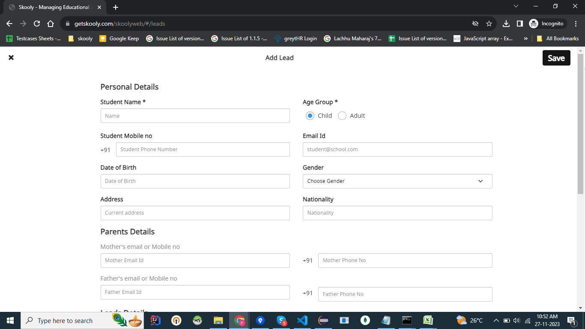Open a new browser tab
The height and width of the screenshot is (329, 585).
[116, 7]
